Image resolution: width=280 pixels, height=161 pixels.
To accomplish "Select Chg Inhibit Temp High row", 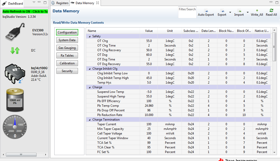I will pyautogui.click(x=178, y=78).
